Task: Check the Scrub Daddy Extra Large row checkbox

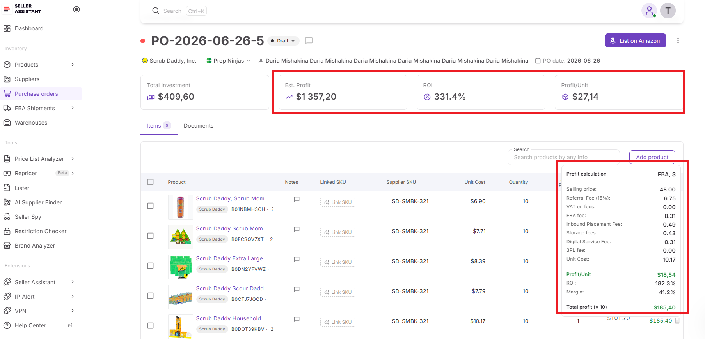Action: [151, 266]
